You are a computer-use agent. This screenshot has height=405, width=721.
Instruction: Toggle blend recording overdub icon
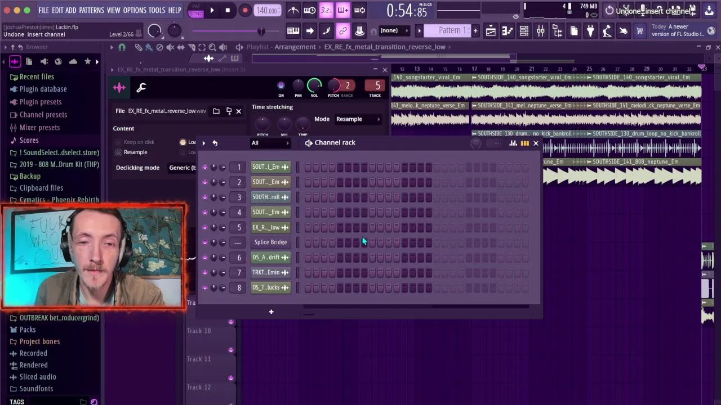[x=342, y=10]
